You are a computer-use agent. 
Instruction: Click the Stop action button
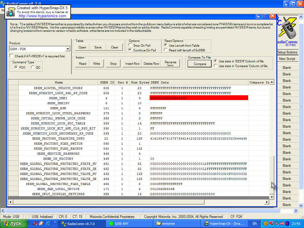pyautogui.click(x=113, y=64)
